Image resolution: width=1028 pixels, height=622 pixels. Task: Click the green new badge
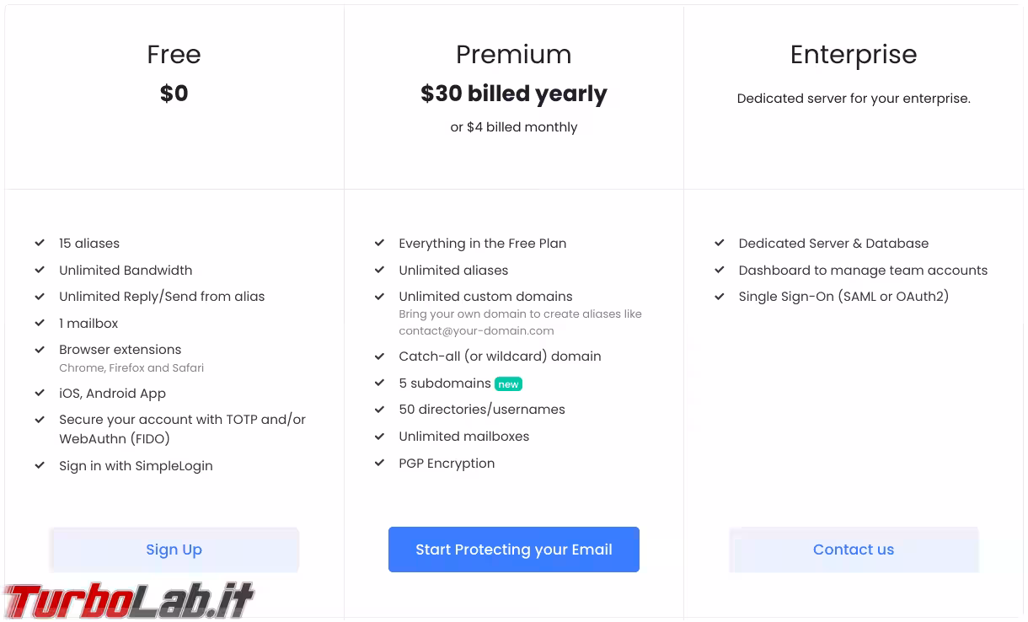[x=508, y=384]
